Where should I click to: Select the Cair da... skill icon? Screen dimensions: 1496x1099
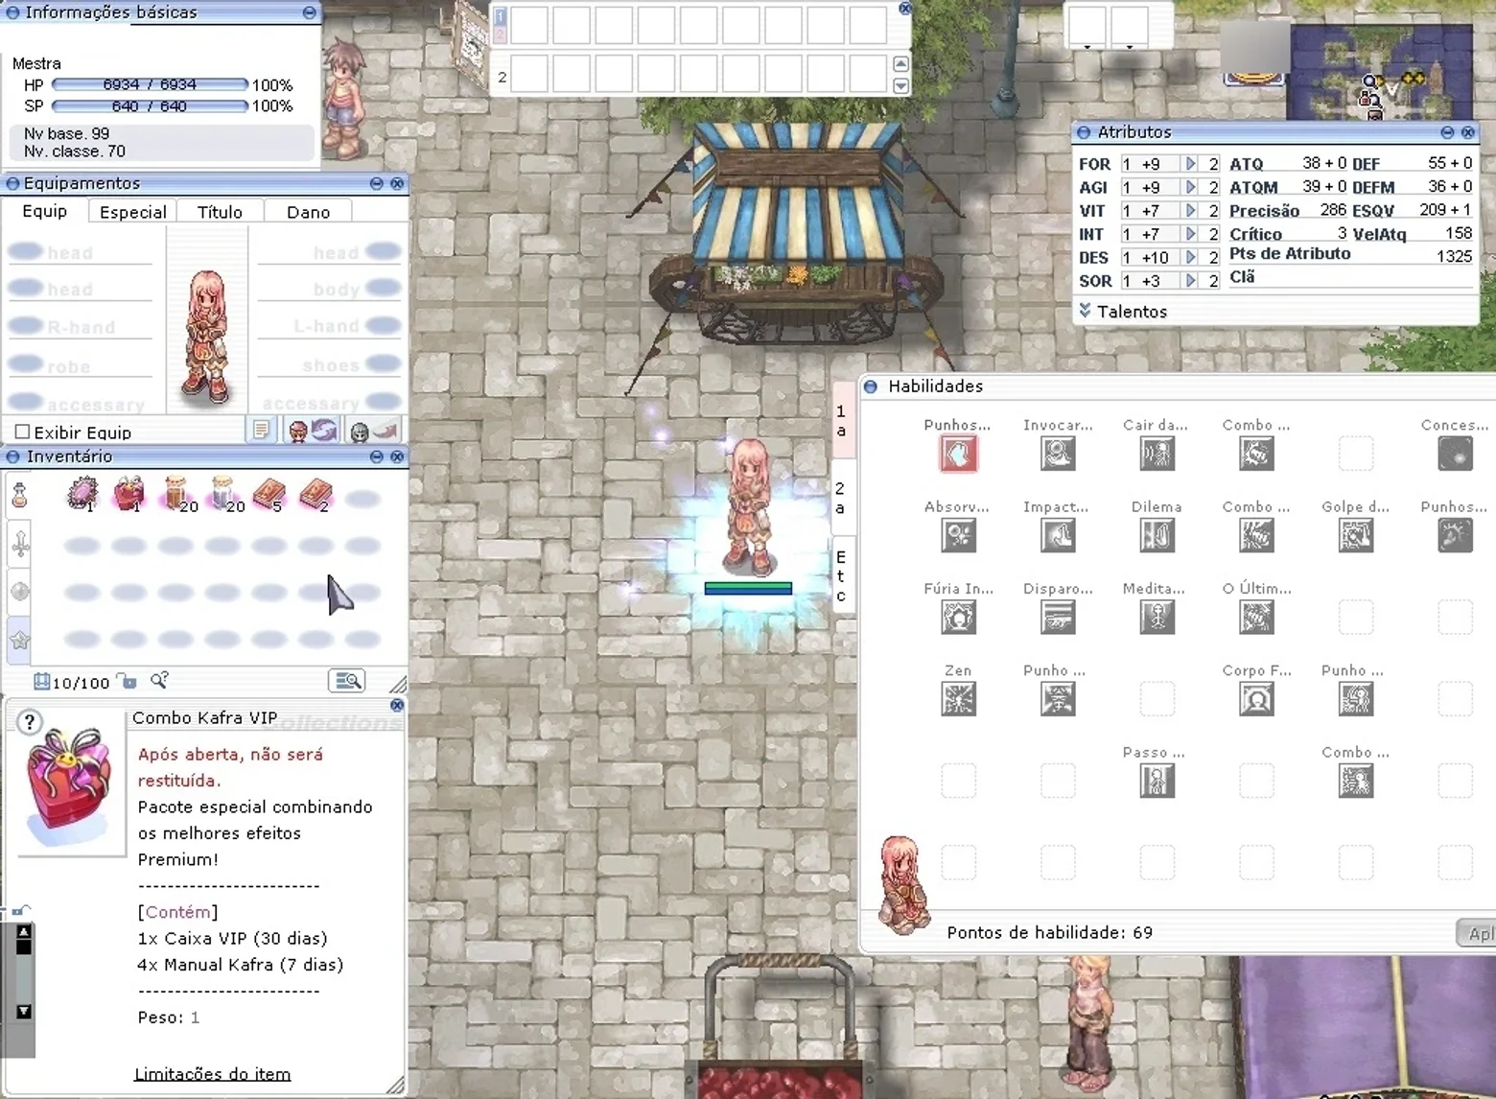pyautogui.click(x=1157, y=454)
